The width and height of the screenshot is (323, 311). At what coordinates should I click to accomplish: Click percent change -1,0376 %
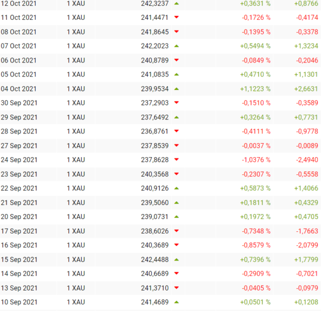click(256, 160)
